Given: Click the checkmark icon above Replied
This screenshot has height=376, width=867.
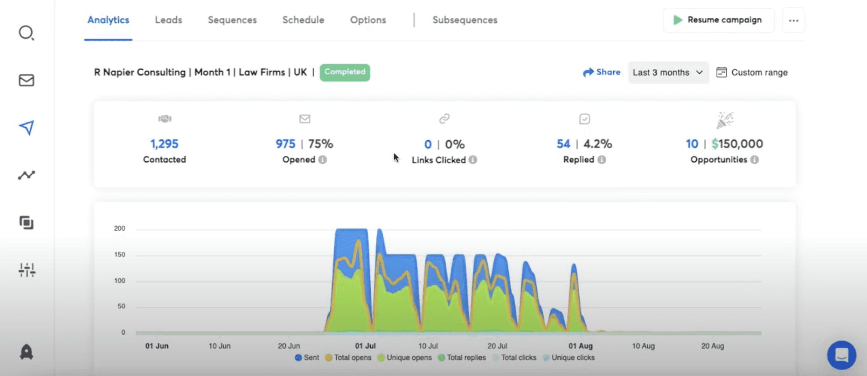Looking at the screenshot, I should point(584,119).
